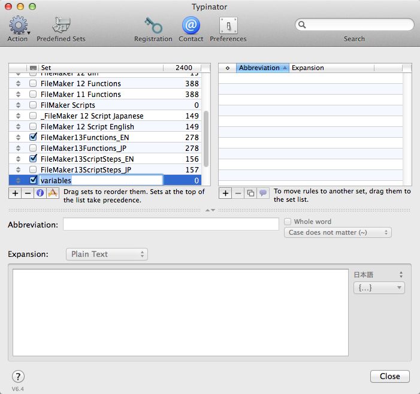Enable FilMaker Scripts set
Viewport: 420px width, 394px height.
coord(33,105)
